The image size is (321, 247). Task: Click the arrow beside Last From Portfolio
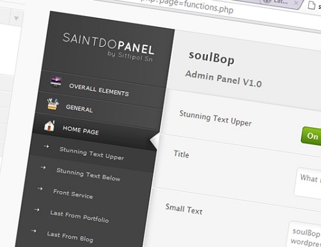coord(37,210)
